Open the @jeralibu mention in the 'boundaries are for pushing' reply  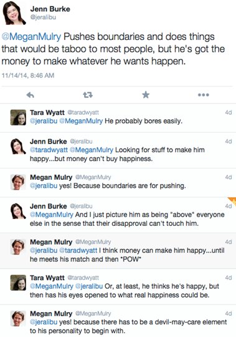click(44, 186)
